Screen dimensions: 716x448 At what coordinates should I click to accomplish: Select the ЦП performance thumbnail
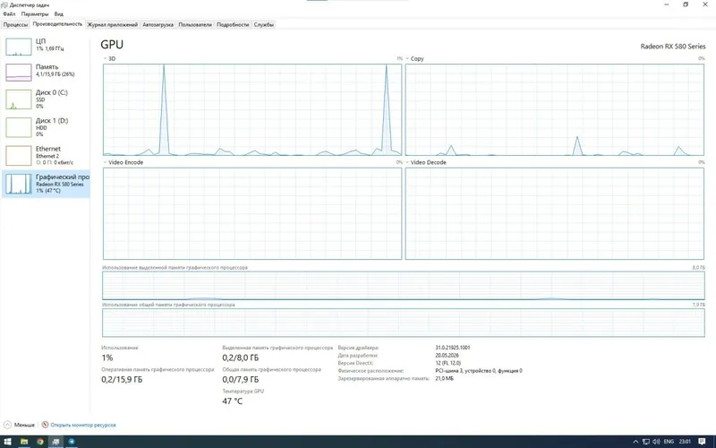click(46, 47)
